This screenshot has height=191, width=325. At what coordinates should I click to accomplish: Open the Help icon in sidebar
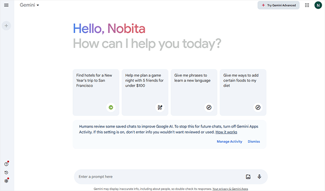coord(6,164)
